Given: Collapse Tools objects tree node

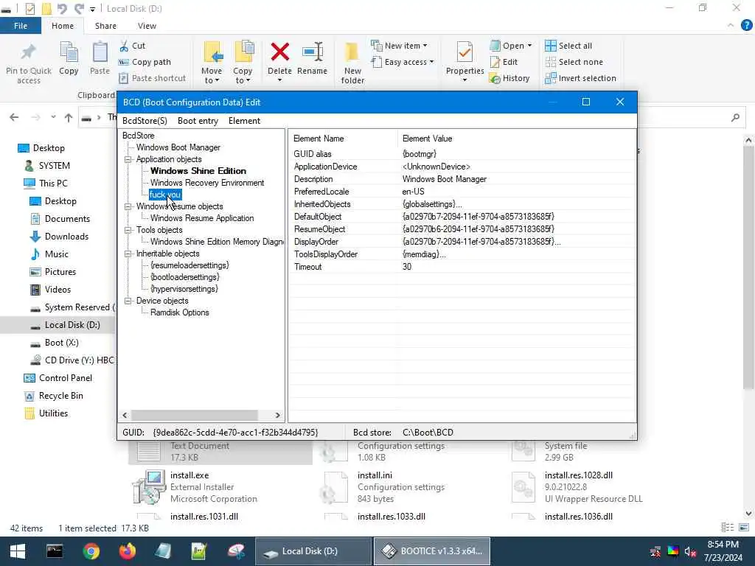Looking at the screenshot, I should [x=128, y=230].
